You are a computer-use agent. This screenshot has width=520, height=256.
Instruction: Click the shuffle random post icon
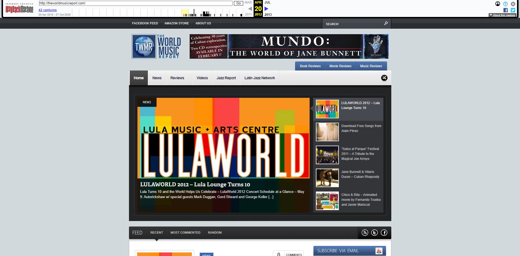coord(384,78)
